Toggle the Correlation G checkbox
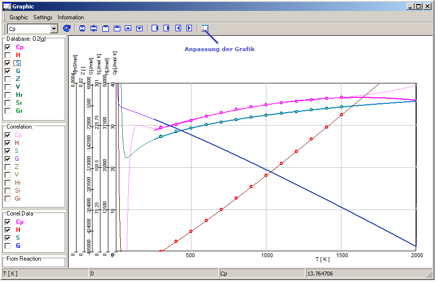Screen dimensions: 436x282 point(7,158)
